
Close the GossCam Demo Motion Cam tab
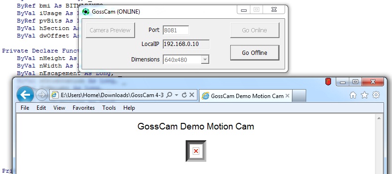point(287,96)
